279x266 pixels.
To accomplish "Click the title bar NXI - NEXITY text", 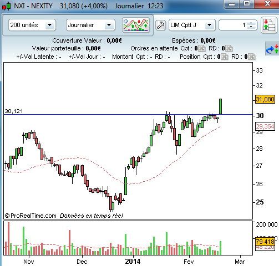I will [x=33, y=6].
